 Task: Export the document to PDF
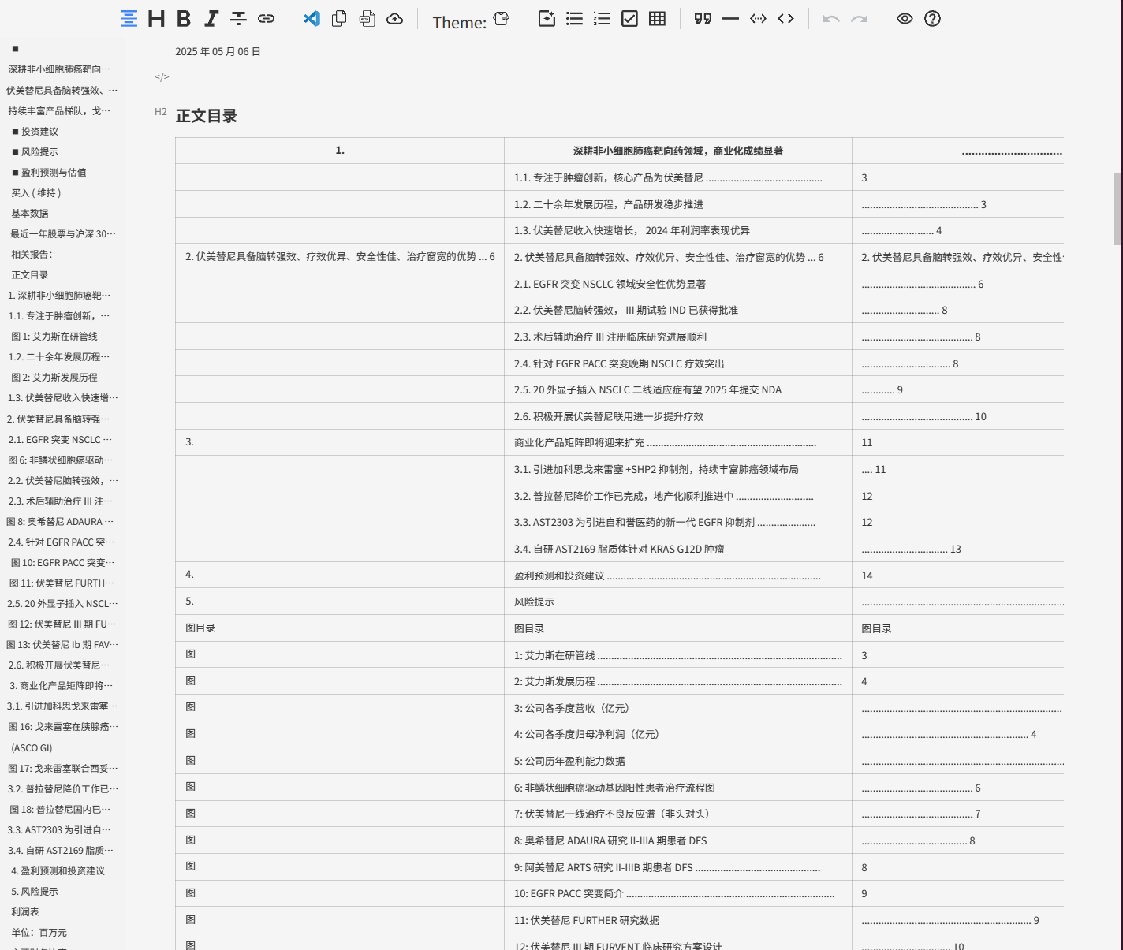pyautogui.click(x=367, y=19)
